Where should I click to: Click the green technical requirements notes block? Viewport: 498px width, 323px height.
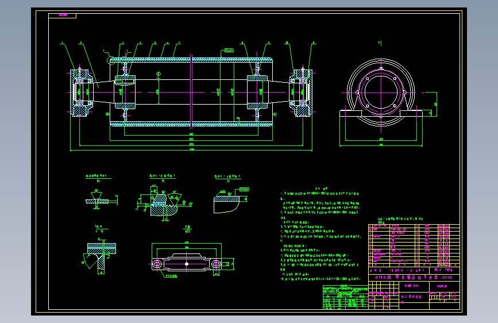click(x=320, y=234)
